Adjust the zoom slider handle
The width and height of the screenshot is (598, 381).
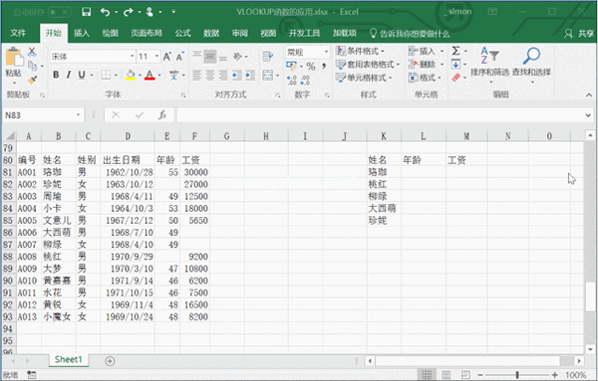[x=517, y=375]
